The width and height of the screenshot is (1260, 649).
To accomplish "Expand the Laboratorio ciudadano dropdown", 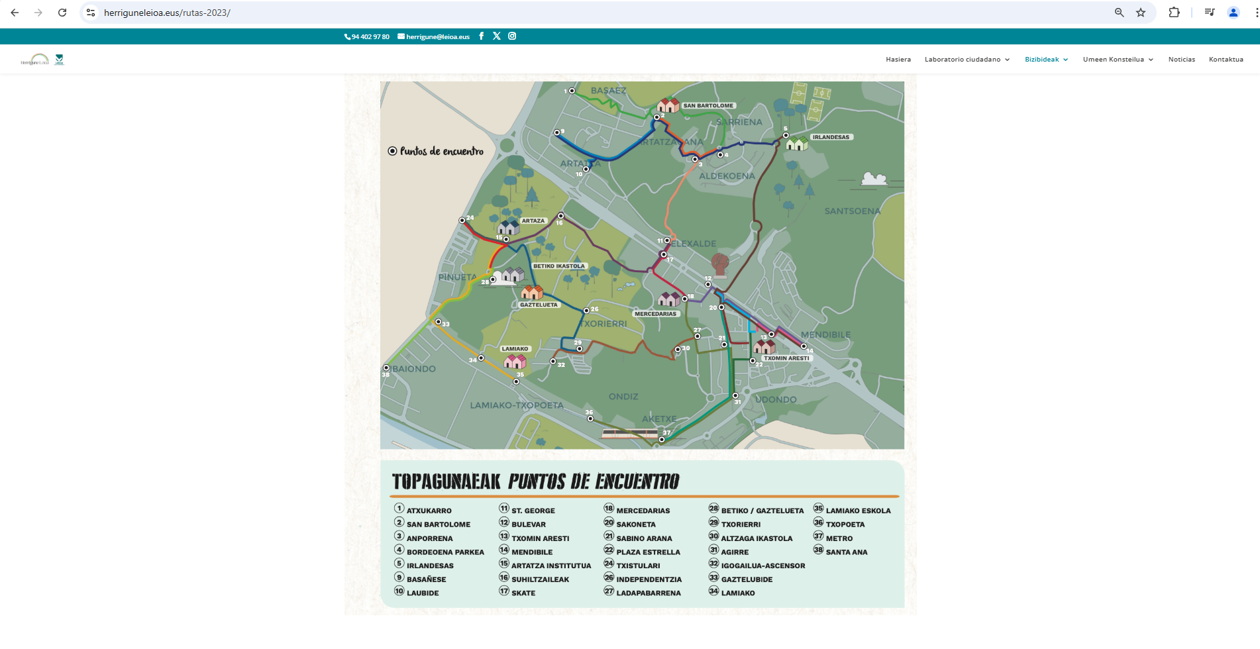I will pos(967,60).
